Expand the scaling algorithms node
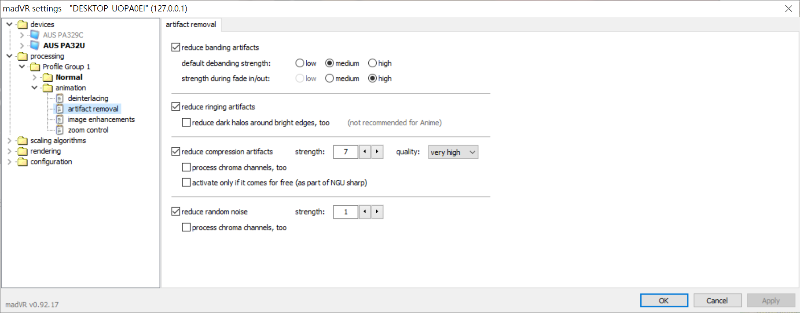 [9, 141]
